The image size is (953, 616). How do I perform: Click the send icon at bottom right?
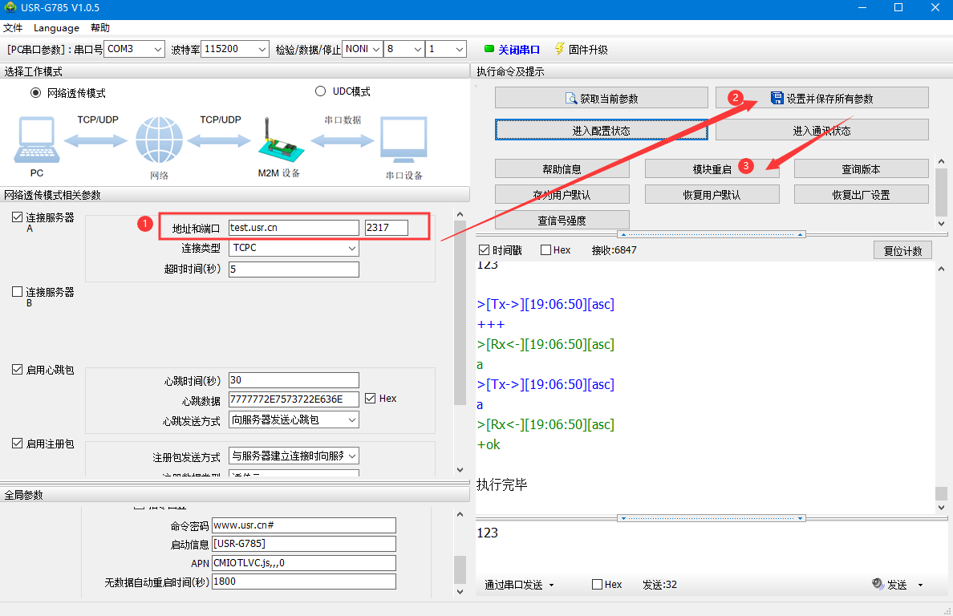[x=878, y=585]
